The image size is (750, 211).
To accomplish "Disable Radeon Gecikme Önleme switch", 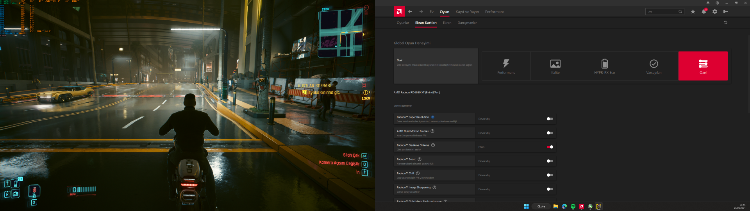I will [550, 147].
